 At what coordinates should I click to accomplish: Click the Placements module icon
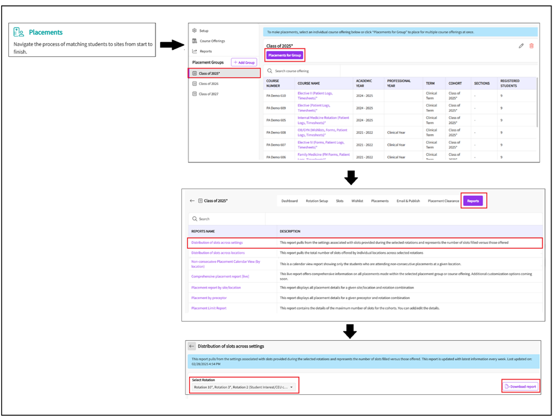click(x=19, y=32)
